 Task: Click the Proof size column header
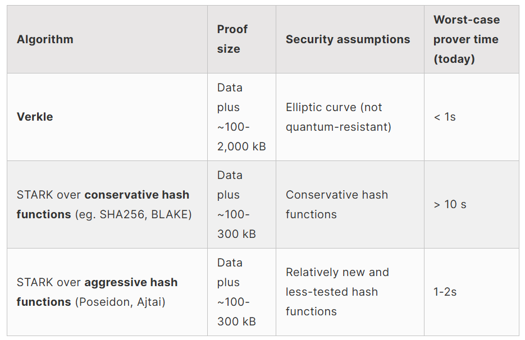point(232,39)
